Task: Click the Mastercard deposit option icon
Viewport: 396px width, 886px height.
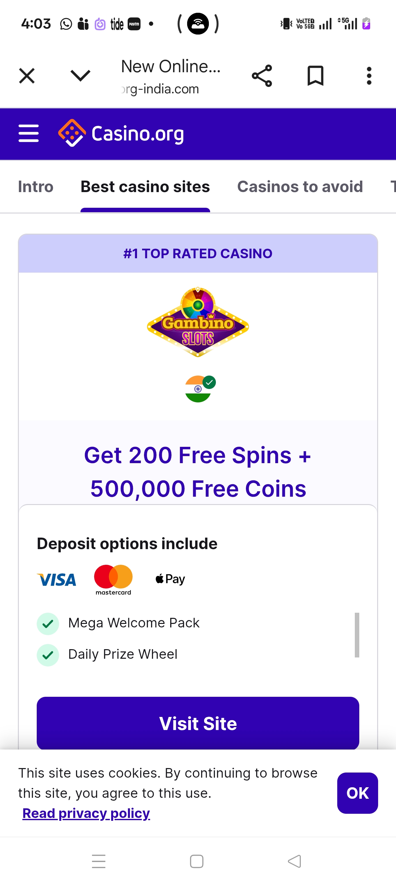Action: [x=113, y=579]
